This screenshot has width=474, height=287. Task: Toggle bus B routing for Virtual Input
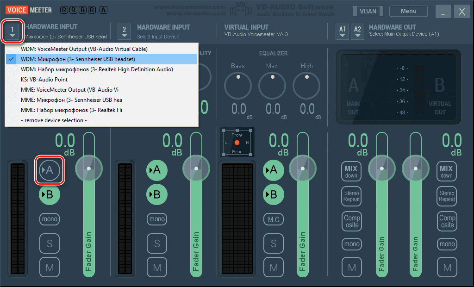click(273, 194)
